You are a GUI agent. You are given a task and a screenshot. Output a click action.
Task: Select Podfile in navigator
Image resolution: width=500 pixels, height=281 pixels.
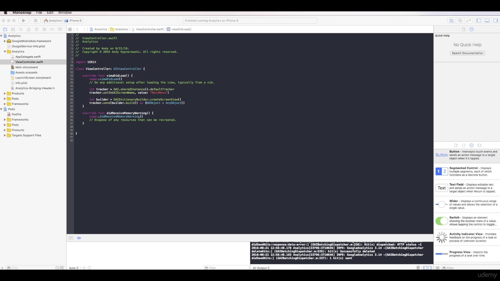coord(16,114)
